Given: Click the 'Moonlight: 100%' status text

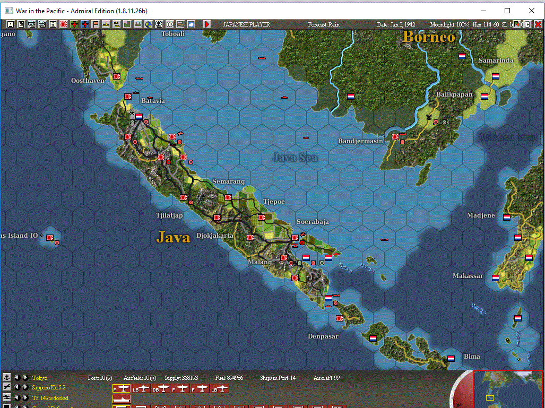Looking at the screenshot, I should pos(449,25).
